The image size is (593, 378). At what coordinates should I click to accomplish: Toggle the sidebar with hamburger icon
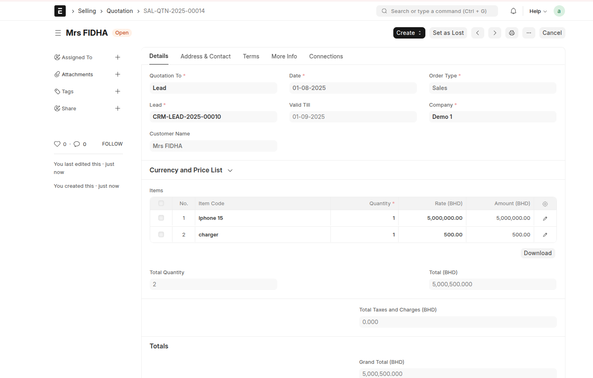pyautogui.click(x=58, y=33)
